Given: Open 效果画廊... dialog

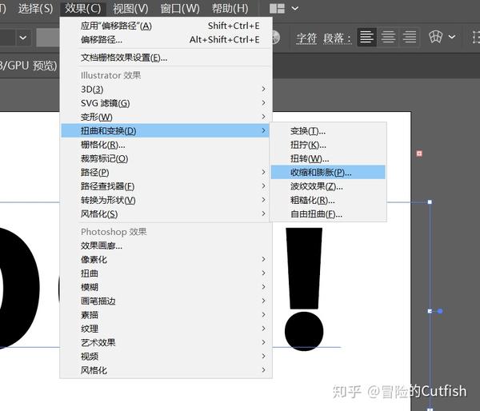Looking at the screenshot, I should coord(166,245).
